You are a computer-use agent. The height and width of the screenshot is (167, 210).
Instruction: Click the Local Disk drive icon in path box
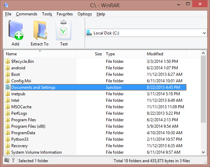click(x=89, y=33)
